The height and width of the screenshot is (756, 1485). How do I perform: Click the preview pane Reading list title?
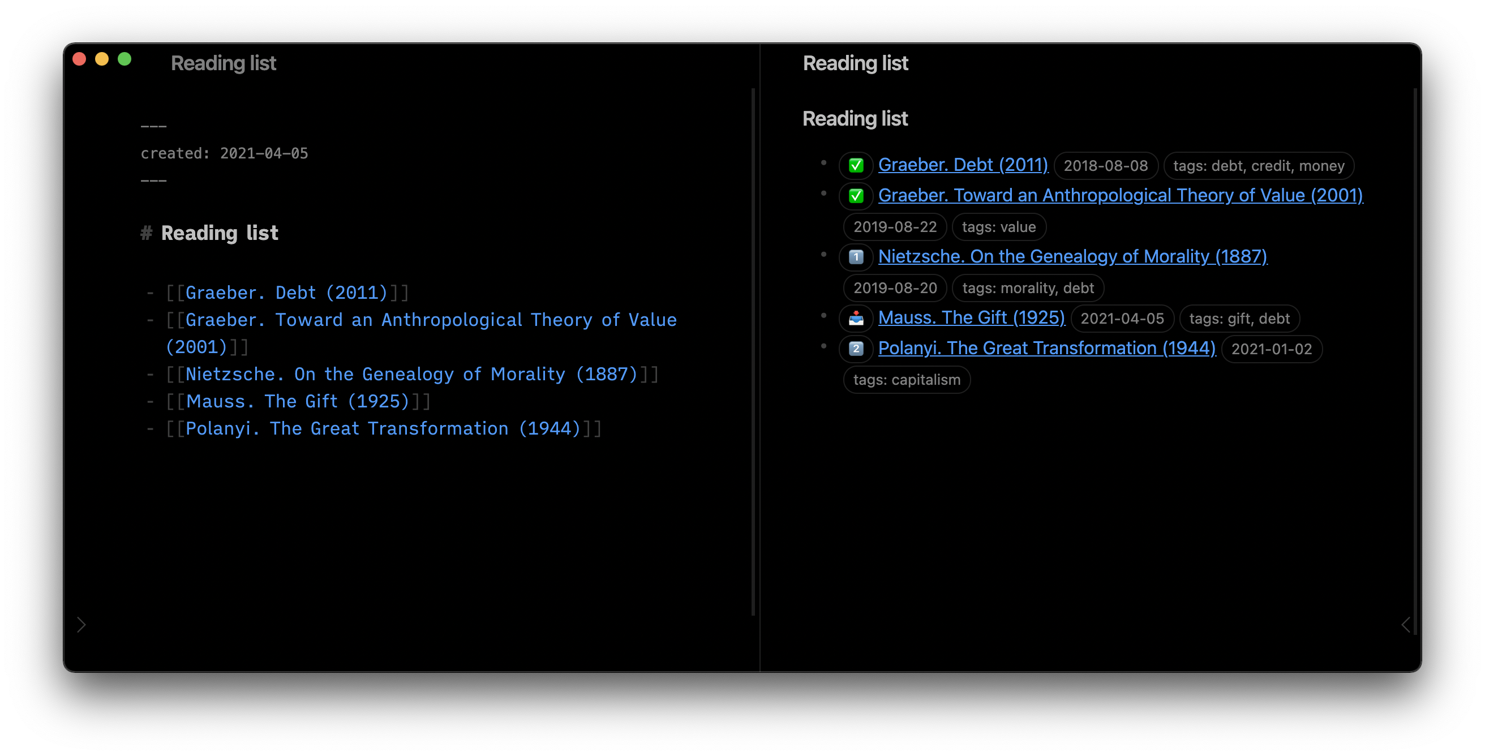(x=855, y=63)
